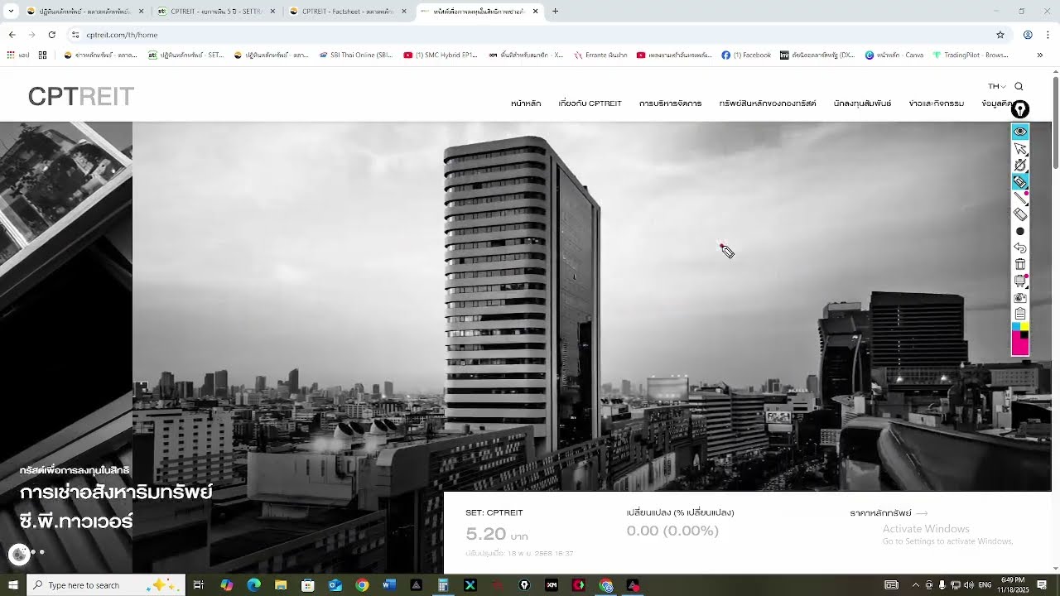
Task: Clear drawings with the trash can icon
Action: [1020, 265]
